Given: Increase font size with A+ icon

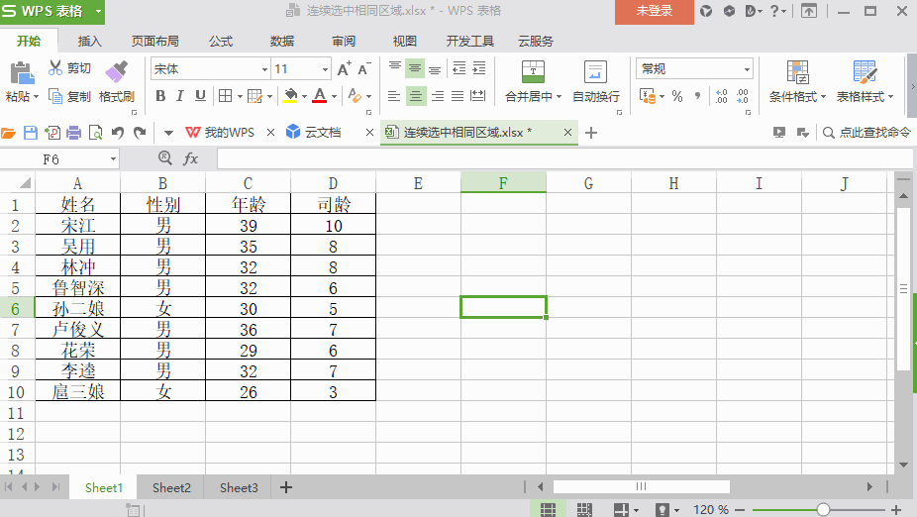Looking at the screenshot, I should point(345,69).
